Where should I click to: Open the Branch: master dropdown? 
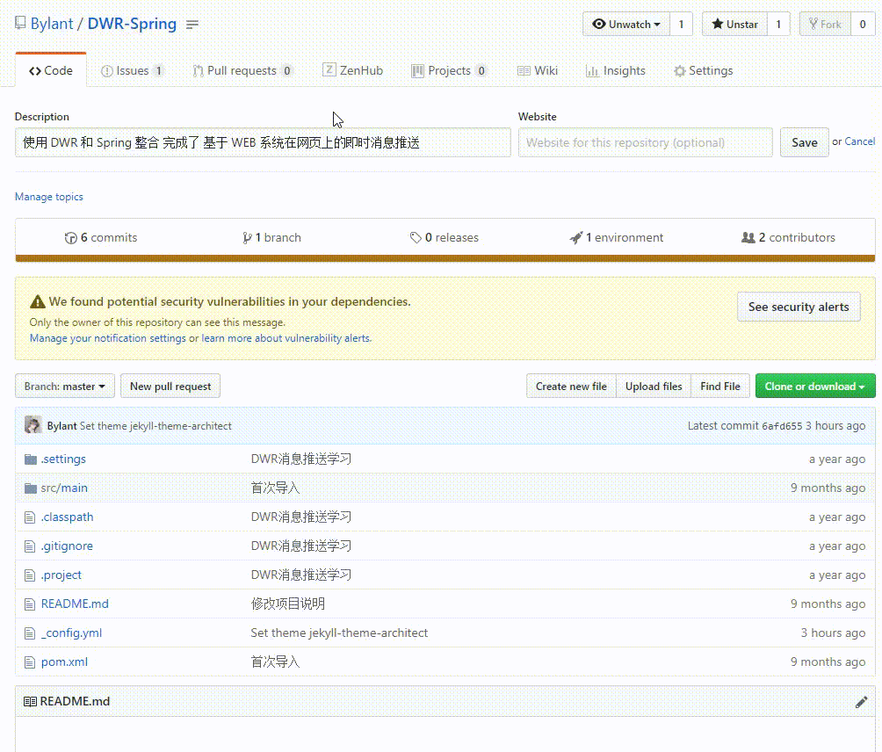pos(65,386)
